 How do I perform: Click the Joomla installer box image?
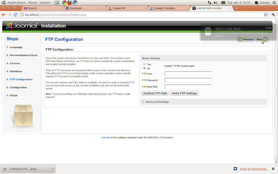point(23,116)
